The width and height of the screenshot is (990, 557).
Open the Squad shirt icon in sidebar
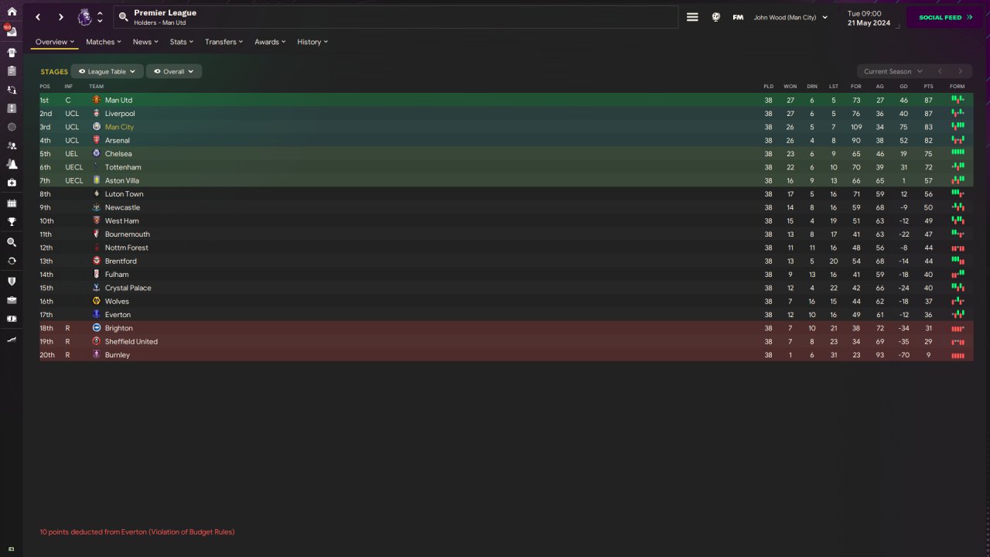coord(12,53)
